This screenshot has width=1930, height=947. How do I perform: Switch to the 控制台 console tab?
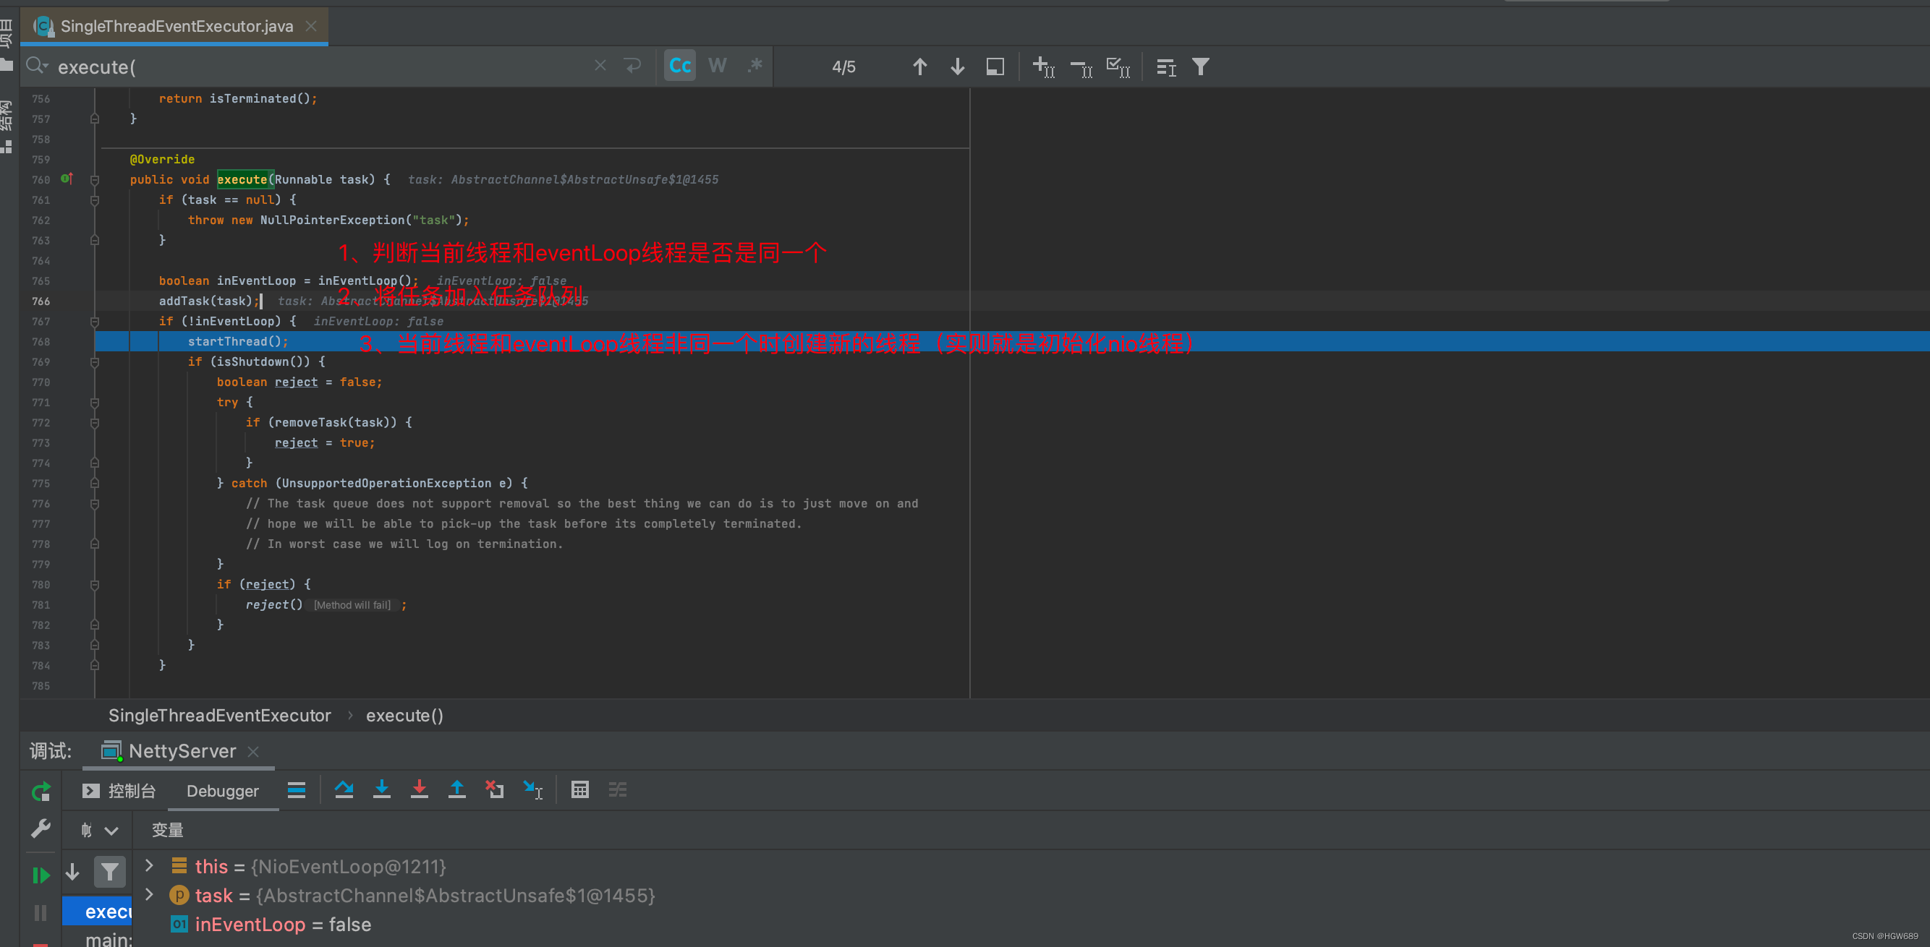[120, 791]
